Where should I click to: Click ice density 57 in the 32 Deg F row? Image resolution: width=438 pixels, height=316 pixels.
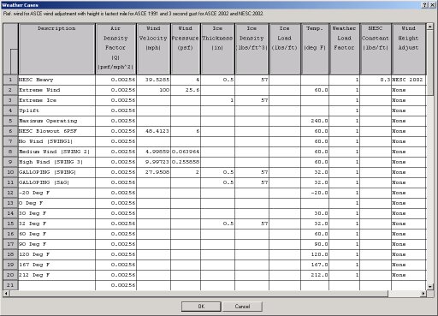pos(252,224)
